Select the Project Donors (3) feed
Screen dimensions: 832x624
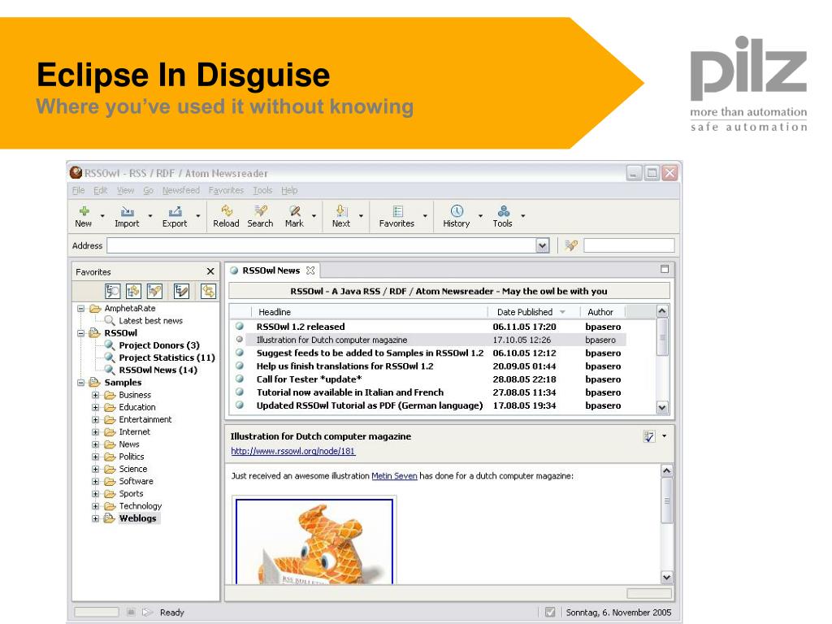click(x=159, y=345)
